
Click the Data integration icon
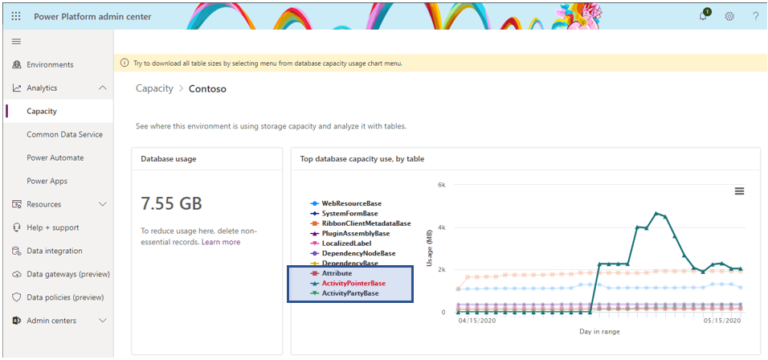tap(17, 251)
